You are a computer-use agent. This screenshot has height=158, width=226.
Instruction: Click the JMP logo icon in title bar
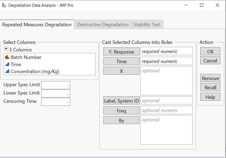5,5
